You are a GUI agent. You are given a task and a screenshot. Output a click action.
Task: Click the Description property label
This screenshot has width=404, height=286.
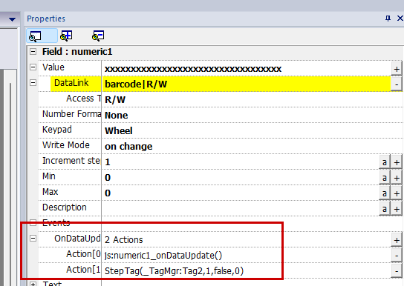pos(65,207)
